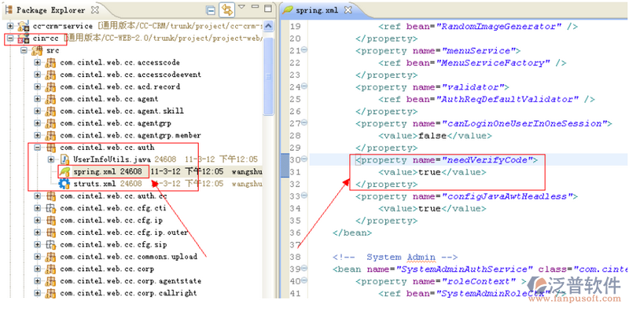Viewport: 629px width, 311px height.
Task: Expand the com.cintel.web.cc.agent package
Action: [37, 99]
